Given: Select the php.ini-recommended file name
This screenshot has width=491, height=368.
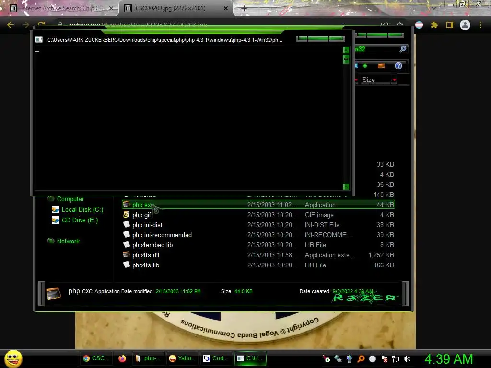Looking at the screenshot, I should pyautogui.click(x=162, y=235).
